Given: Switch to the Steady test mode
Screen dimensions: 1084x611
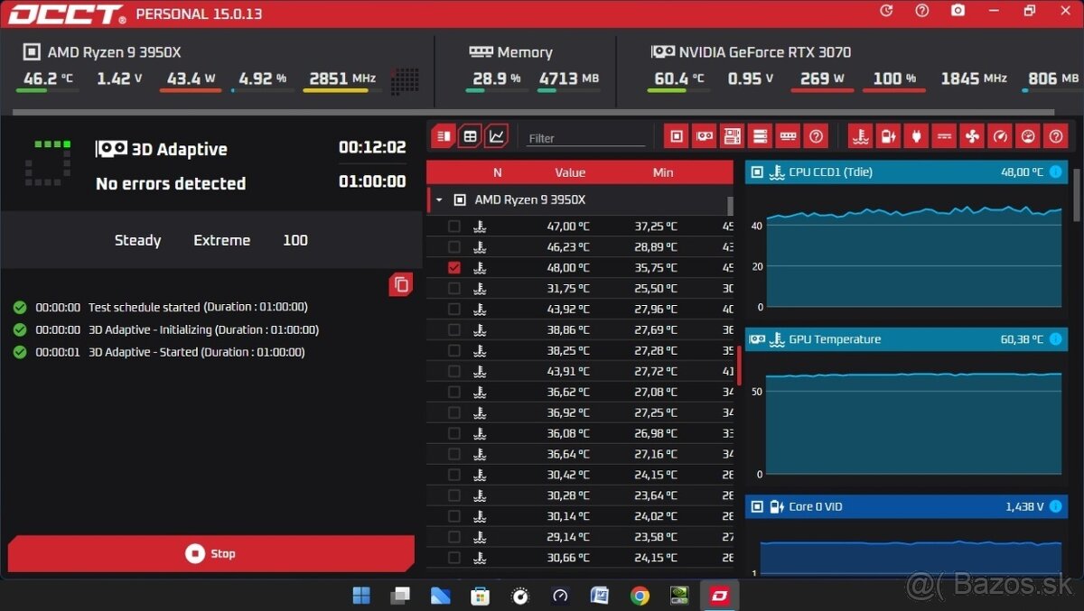Looking at the screenshot, I should coord(137,240).
